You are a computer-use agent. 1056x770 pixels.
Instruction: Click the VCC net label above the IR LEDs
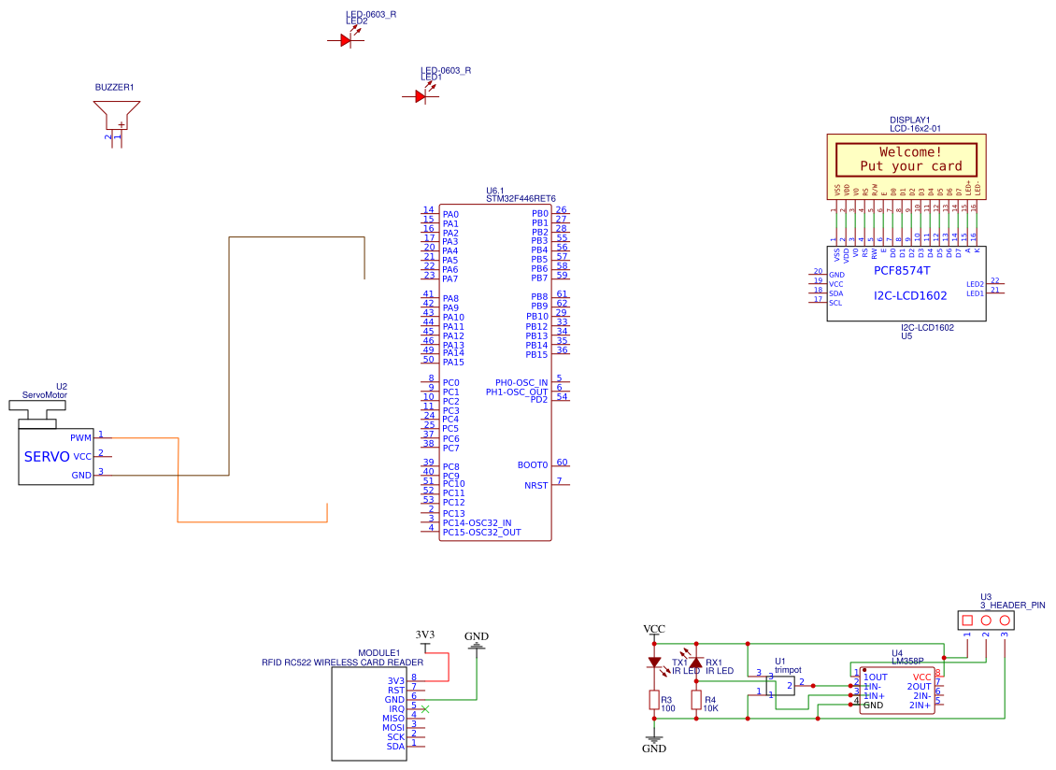654,629
